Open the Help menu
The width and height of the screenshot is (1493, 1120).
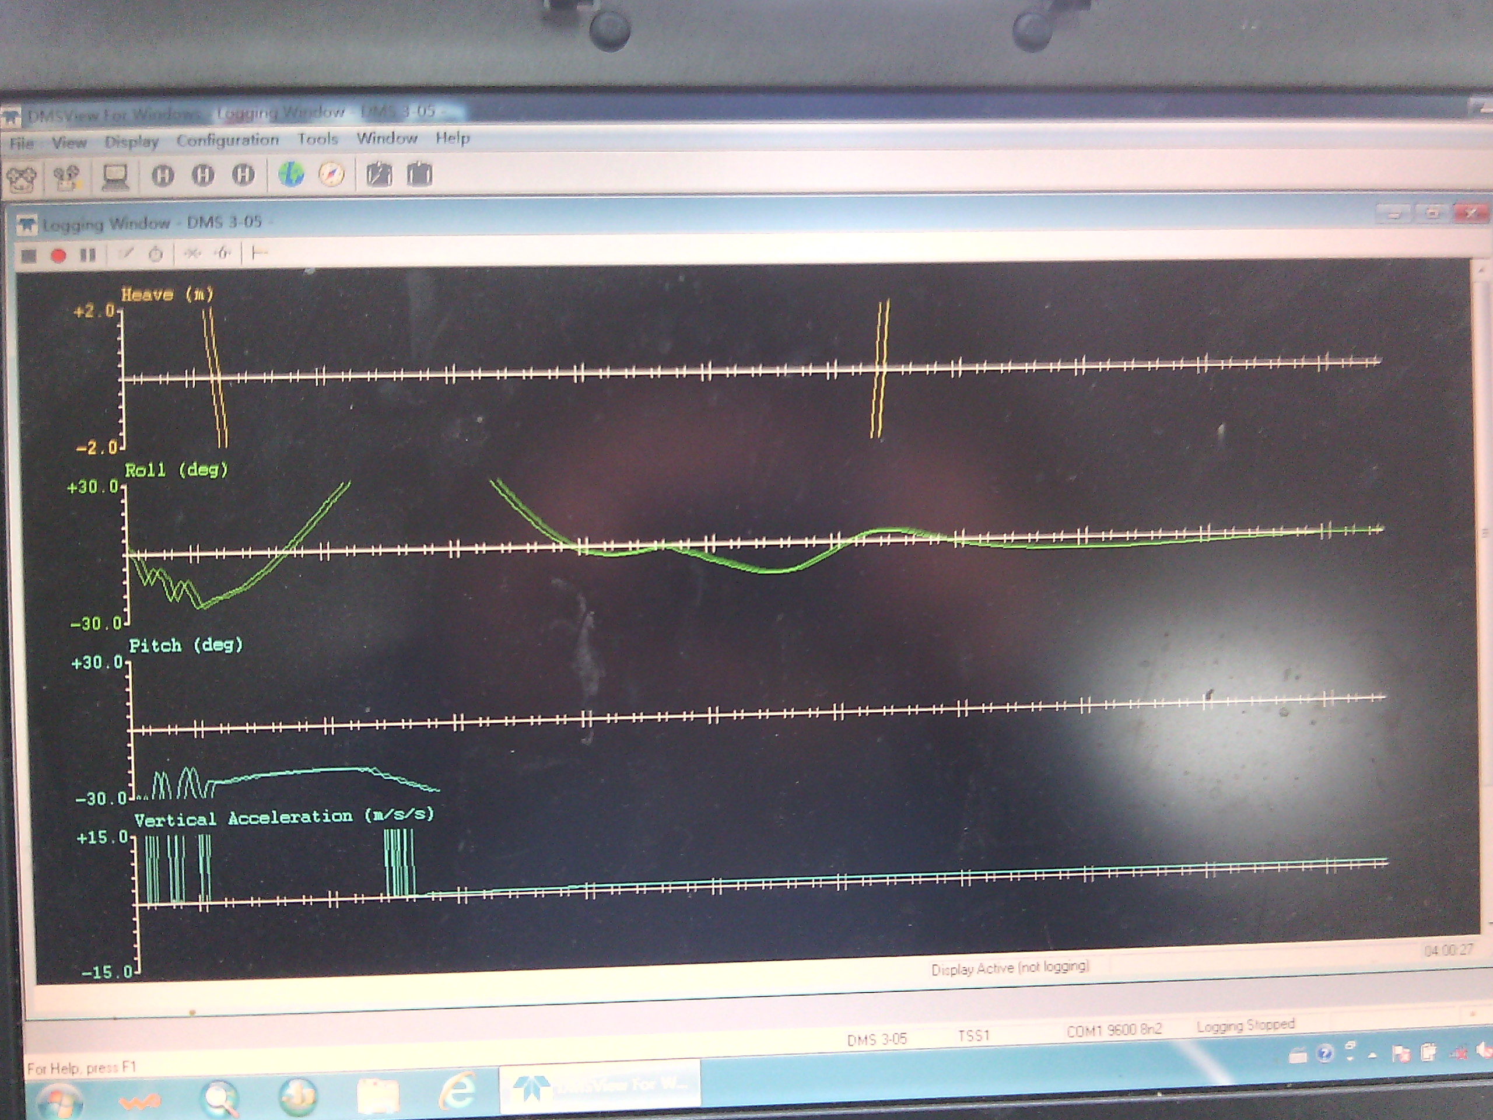point(452,138)
